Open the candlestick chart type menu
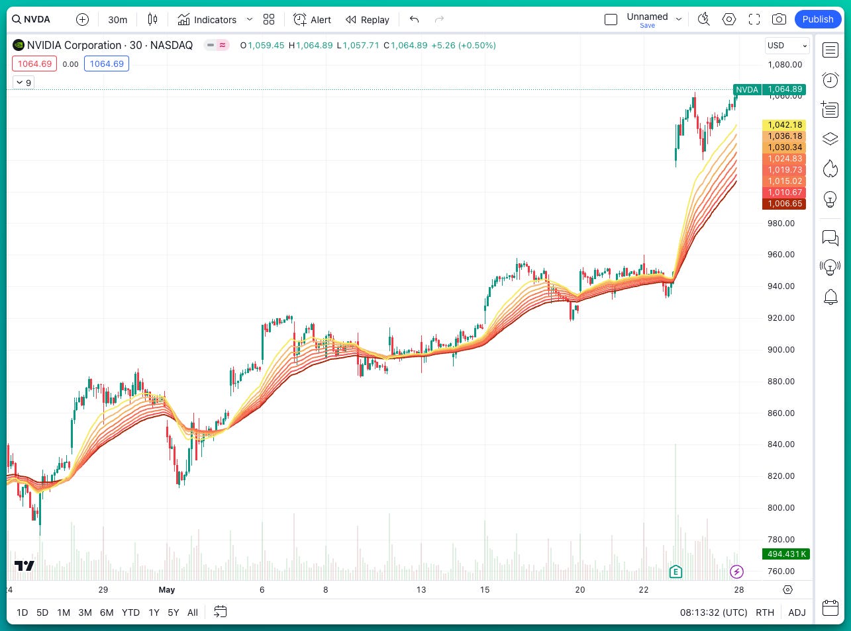Image resolution: width=851 pixels, height=631 pixels. (153, 19)
